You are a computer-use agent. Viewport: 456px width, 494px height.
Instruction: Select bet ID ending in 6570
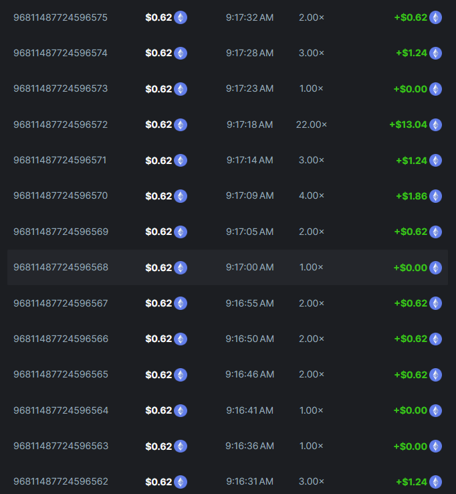coord(60,196)
